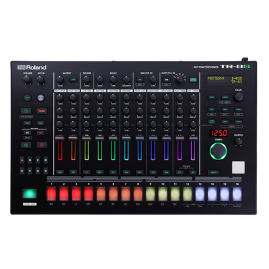This screenshot has width=269, height=269.
Task: Select pattern variation D button
Action: tap(46, 160)
